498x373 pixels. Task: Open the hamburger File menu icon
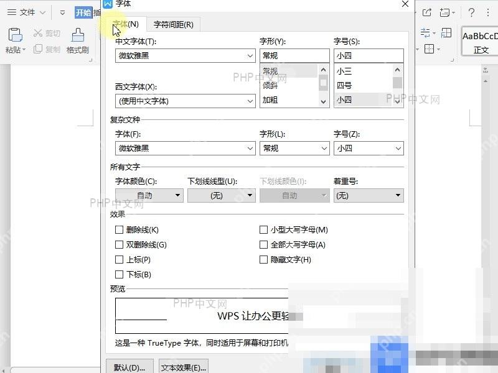tap(12, 12)
